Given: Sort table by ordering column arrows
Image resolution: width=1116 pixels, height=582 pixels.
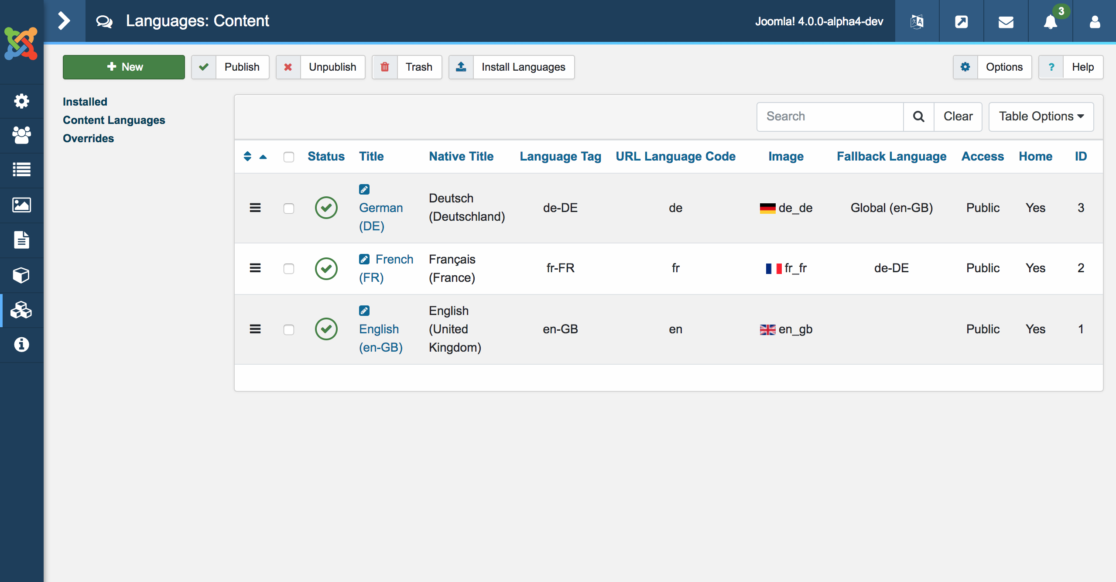Looking at the screenshot, I should click(x=247, y=156).
